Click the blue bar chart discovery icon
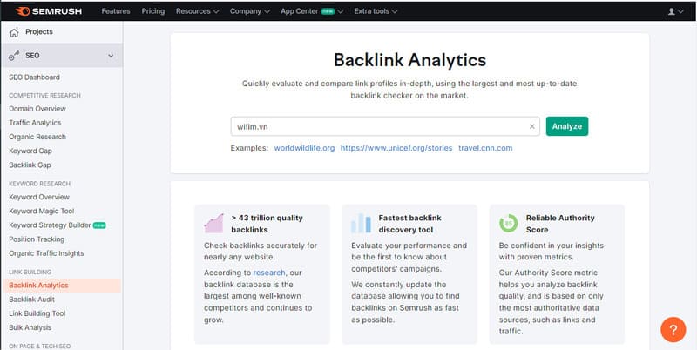The height and width of the screenshot is (350, 697). tap(361, 223)
